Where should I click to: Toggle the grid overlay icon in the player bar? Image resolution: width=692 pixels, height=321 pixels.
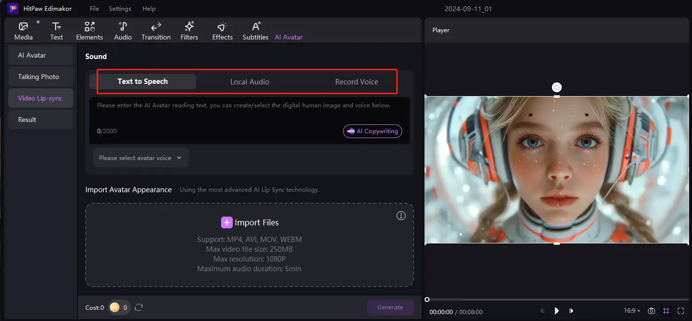(x=666, y=311)
